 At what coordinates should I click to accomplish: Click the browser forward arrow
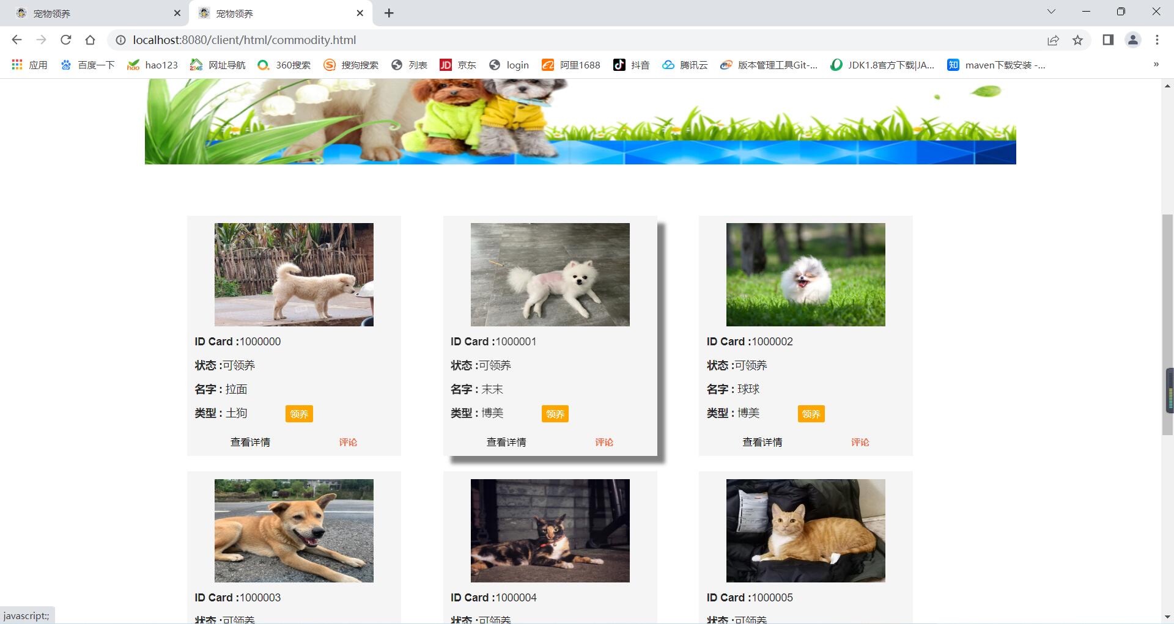tap(41, 40)
